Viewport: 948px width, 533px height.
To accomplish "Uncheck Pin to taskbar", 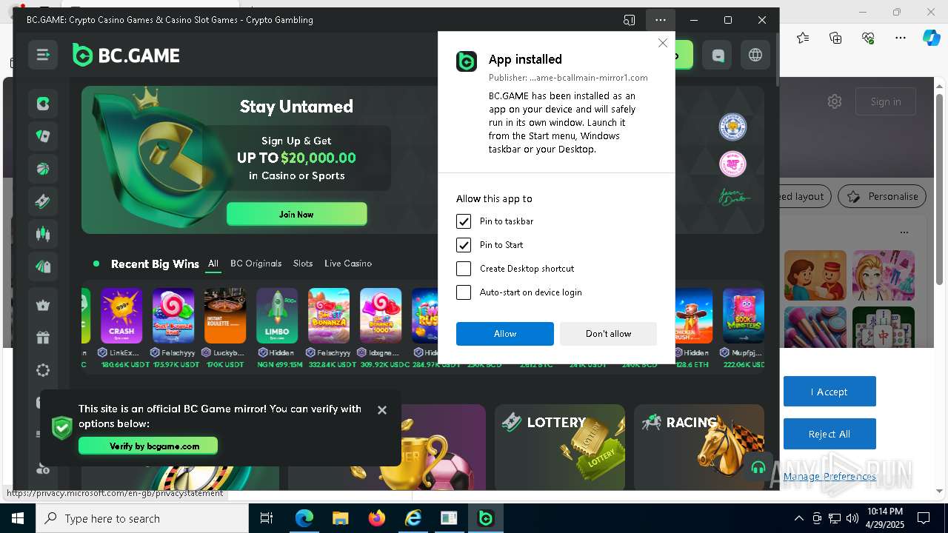I will click(464, 221).
